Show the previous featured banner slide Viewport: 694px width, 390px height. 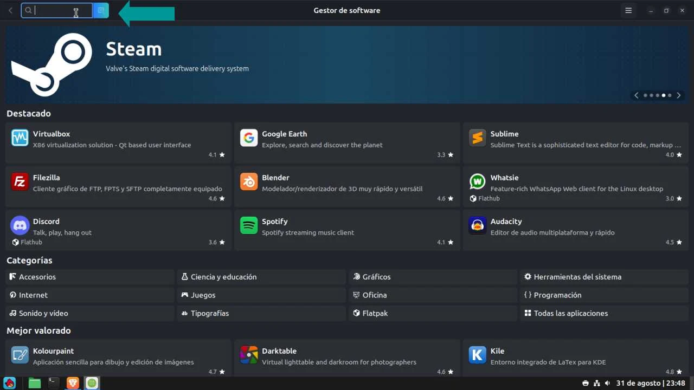pyautogui.click(x=637, y=95)
